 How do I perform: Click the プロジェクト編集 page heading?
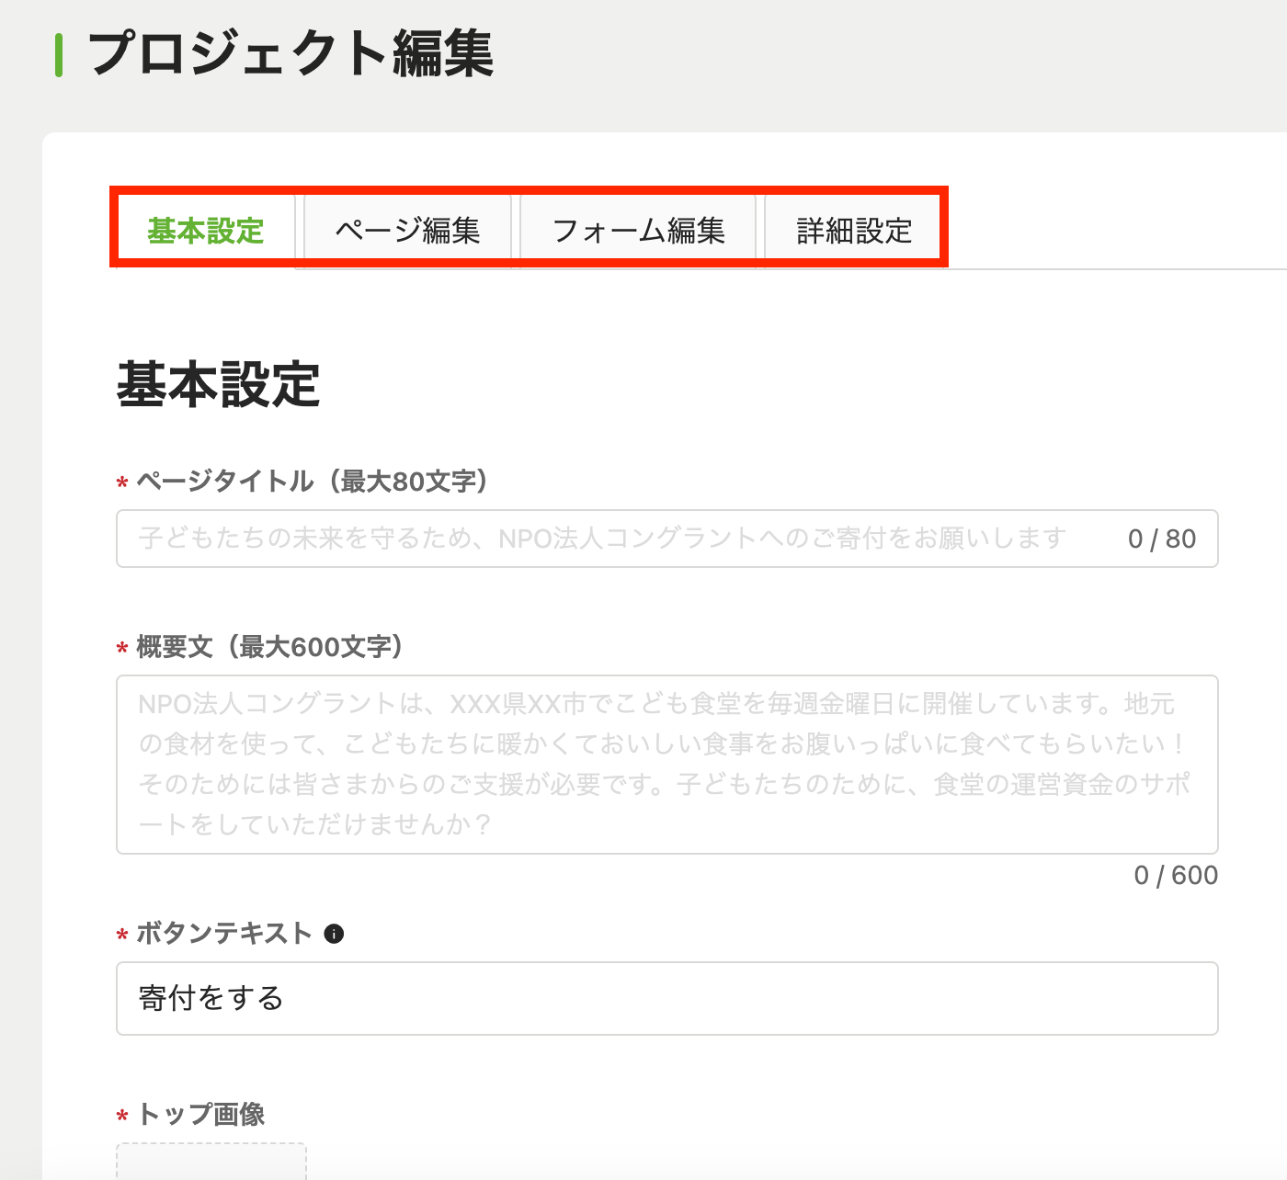tap(290, 53)
